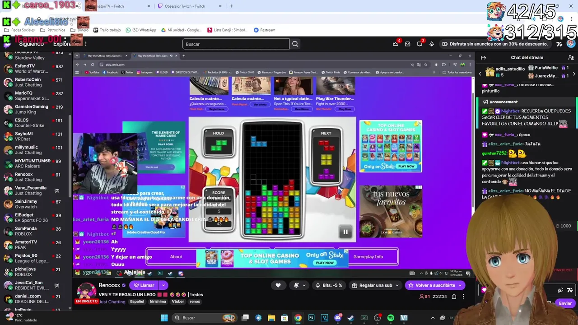Screen dimensions: 578x325
Task: Expand Regalar una sub dropdown
Action: click(x=397, y=285)
